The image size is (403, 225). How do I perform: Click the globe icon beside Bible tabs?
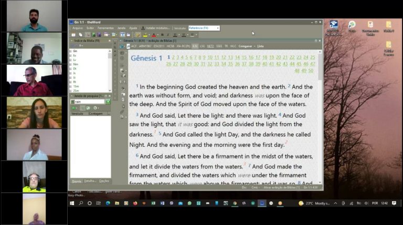(122, 46)
